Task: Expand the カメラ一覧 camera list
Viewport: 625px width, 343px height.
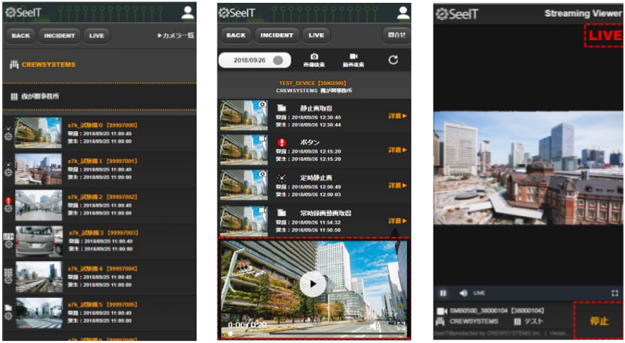Action: pyautogui.click(x=175, y=35)
